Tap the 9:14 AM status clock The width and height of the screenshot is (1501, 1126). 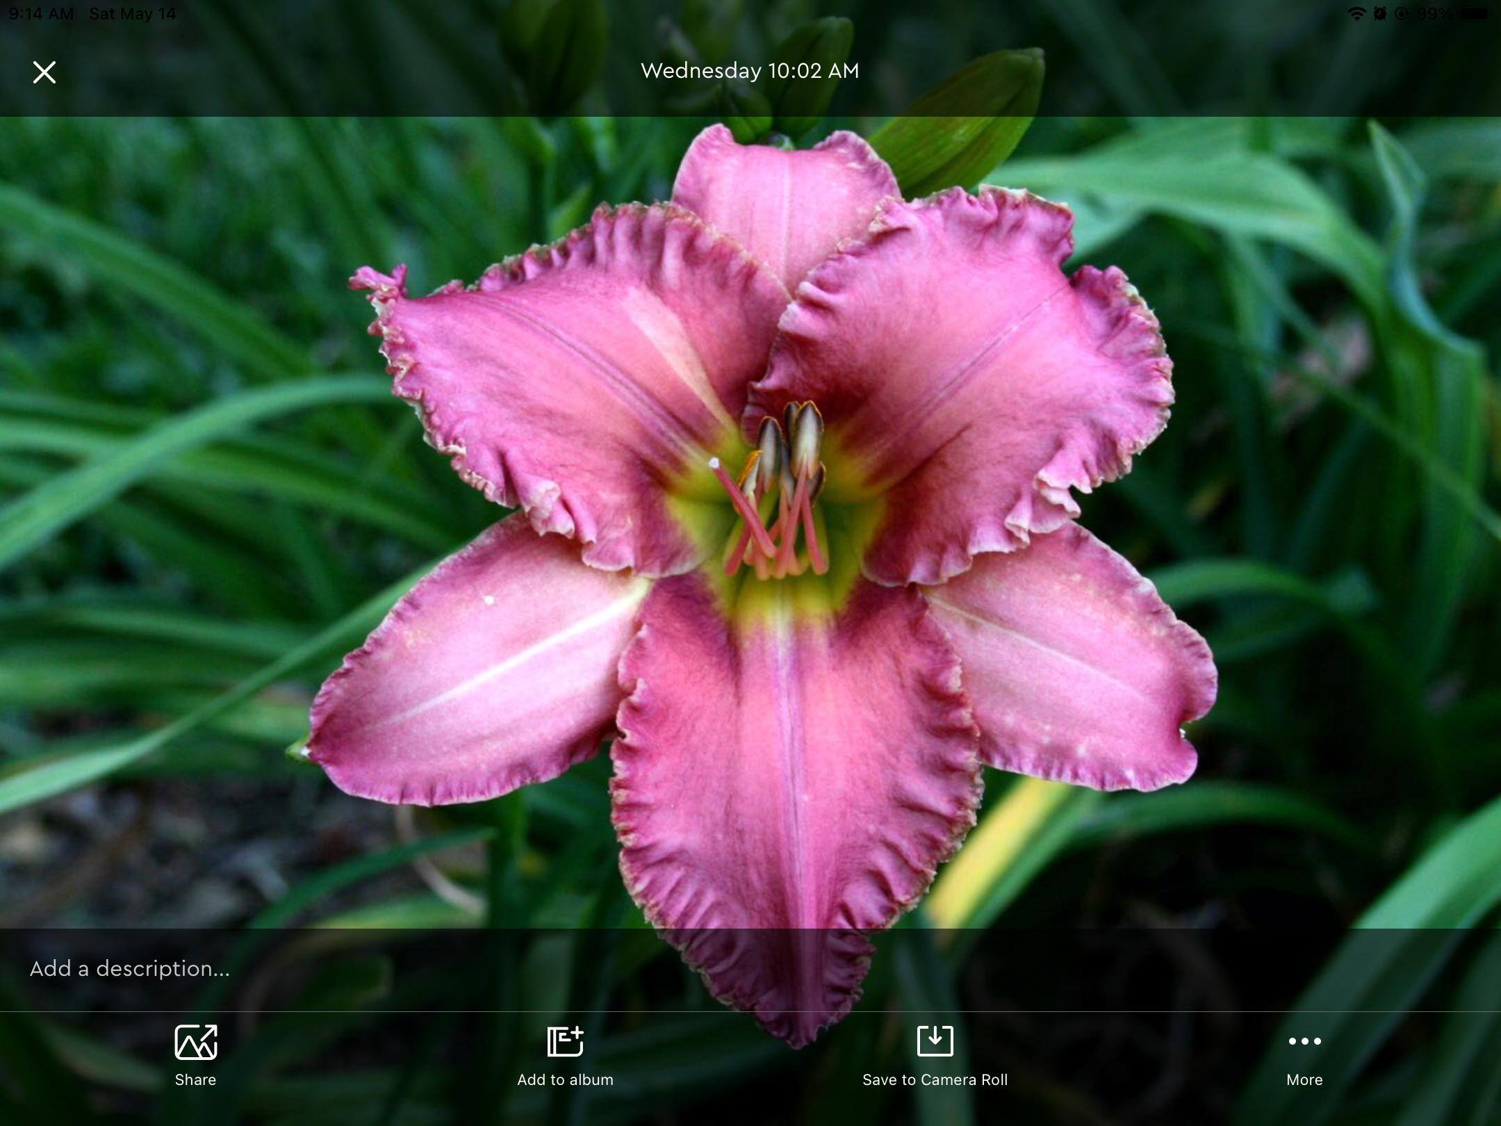(41, 14)
